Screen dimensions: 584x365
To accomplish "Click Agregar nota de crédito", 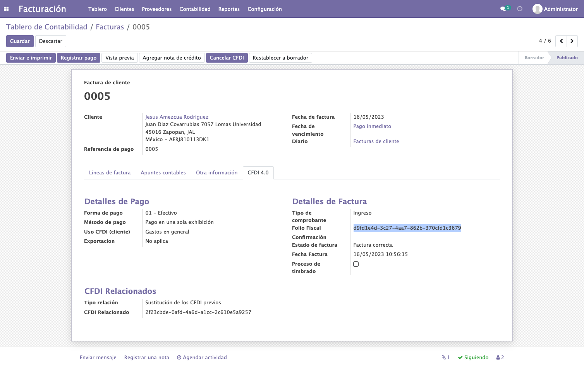I will (x=172, y=58).
